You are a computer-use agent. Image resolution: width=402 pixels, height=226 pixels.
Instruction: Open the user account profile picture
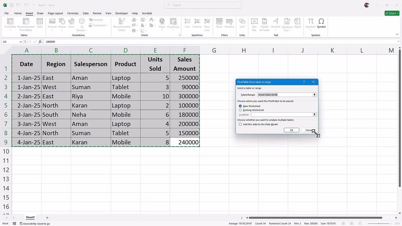click(x=367, y=5)
